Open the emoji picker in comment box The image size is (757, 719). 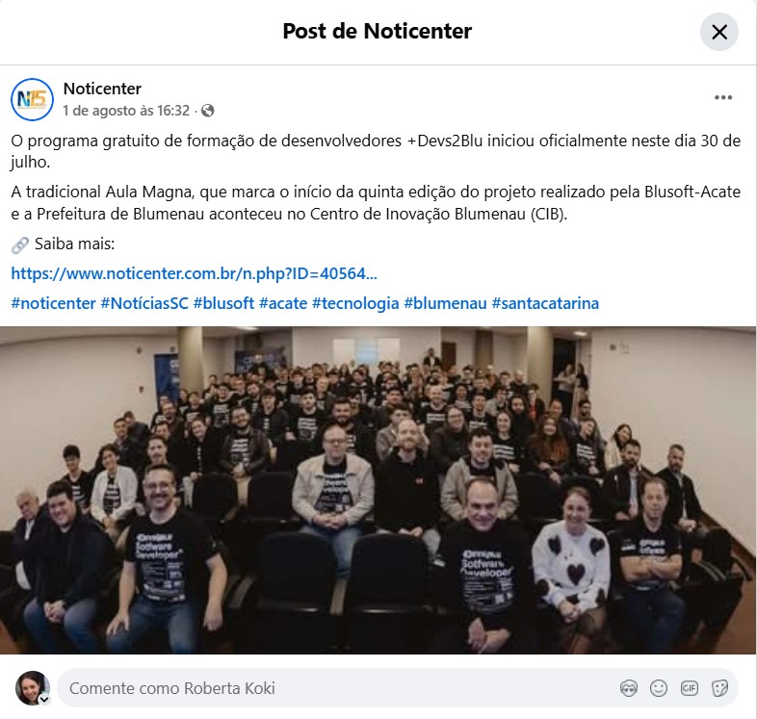click(659, 687)
